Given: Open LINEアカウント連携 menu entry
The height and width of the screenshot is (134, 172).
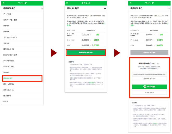Looking at the screenshot, I should [x=22, y=55].
